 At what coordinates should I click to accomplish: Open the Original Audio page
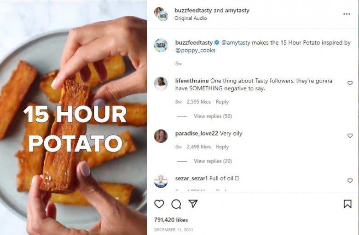click(191, 18)
